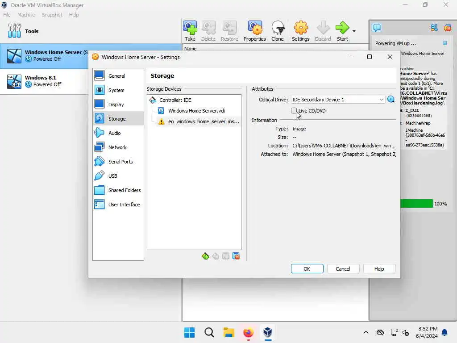Screen dimensions: 457x343
Task: Click the Location path text
Action: [x=344, y=146]
